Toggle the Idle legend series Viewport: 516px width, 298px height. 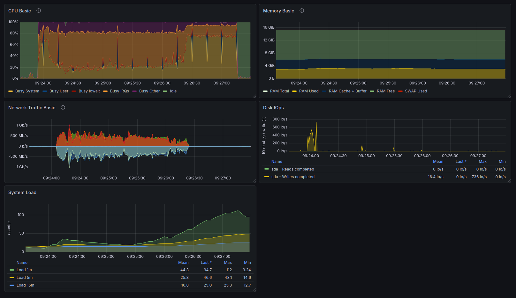pos(173,91)
